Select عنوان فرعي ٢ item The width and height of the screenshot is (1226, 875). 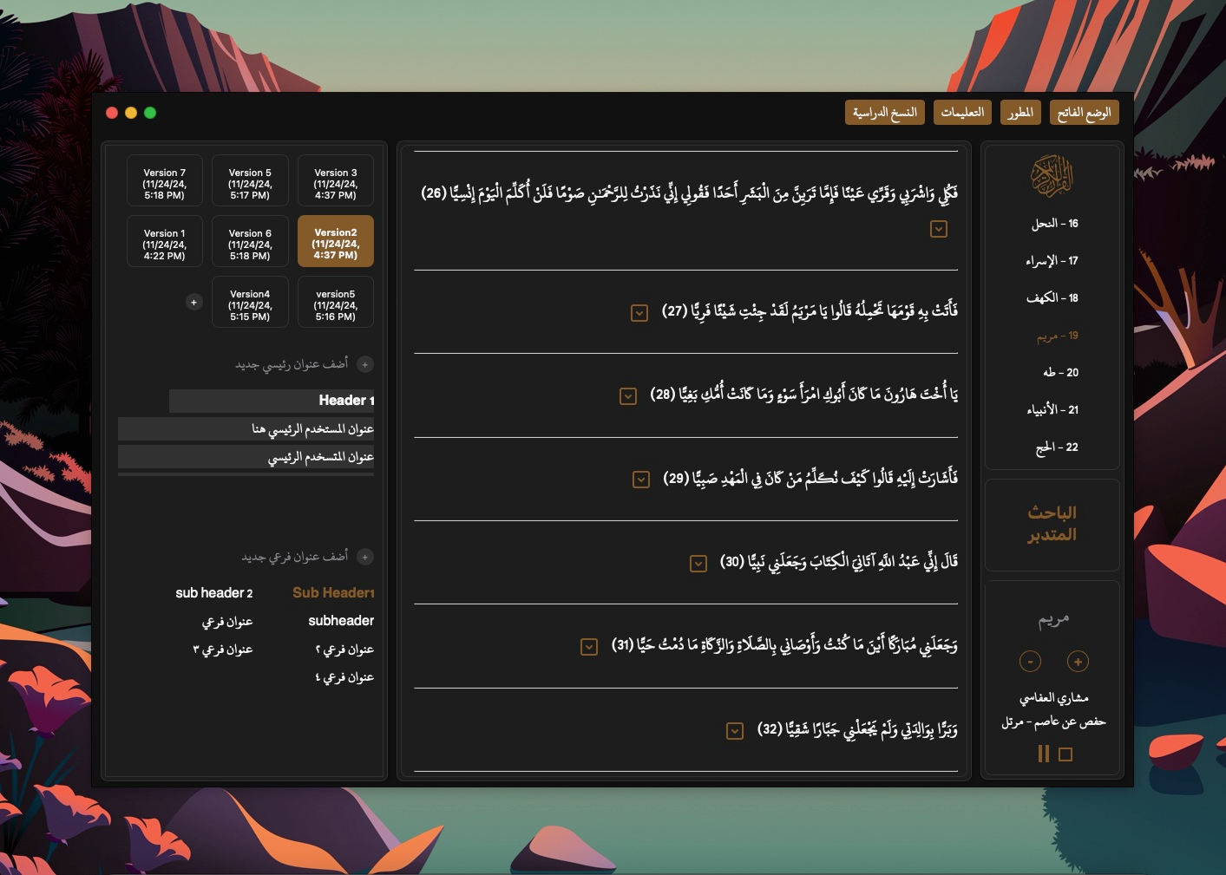(x=344, y=650)
